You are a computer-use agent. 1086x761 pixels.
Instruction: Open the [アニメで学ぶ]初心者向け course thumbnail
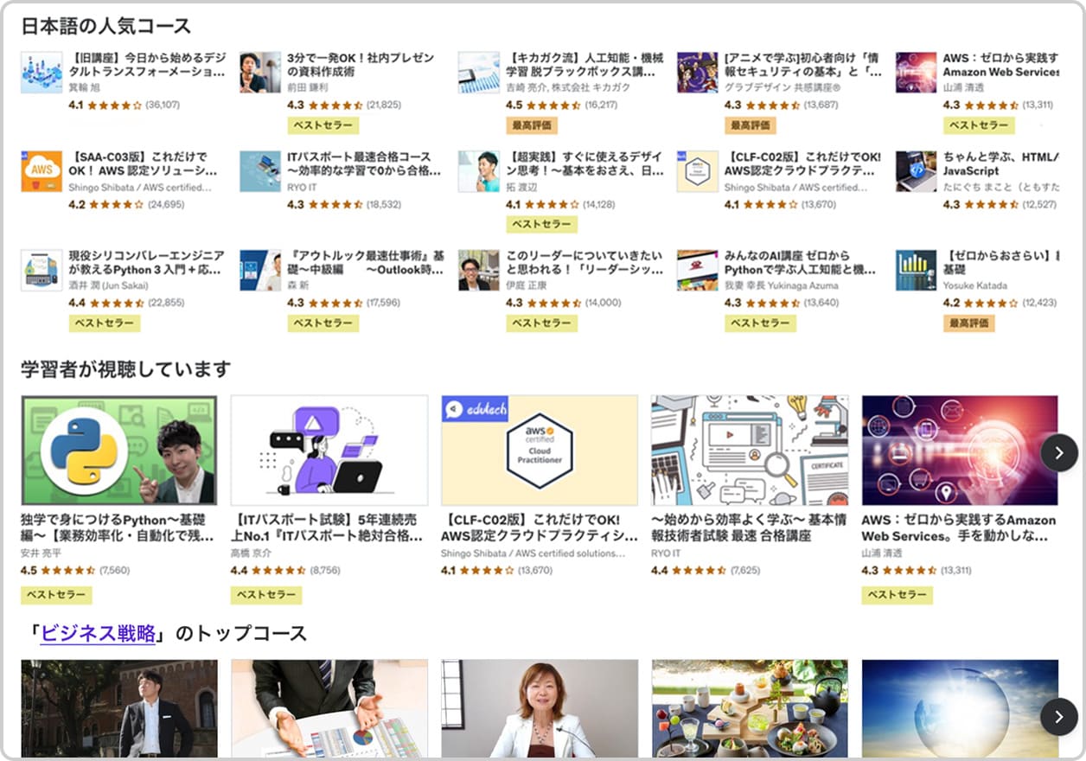(x=698, y=72)
